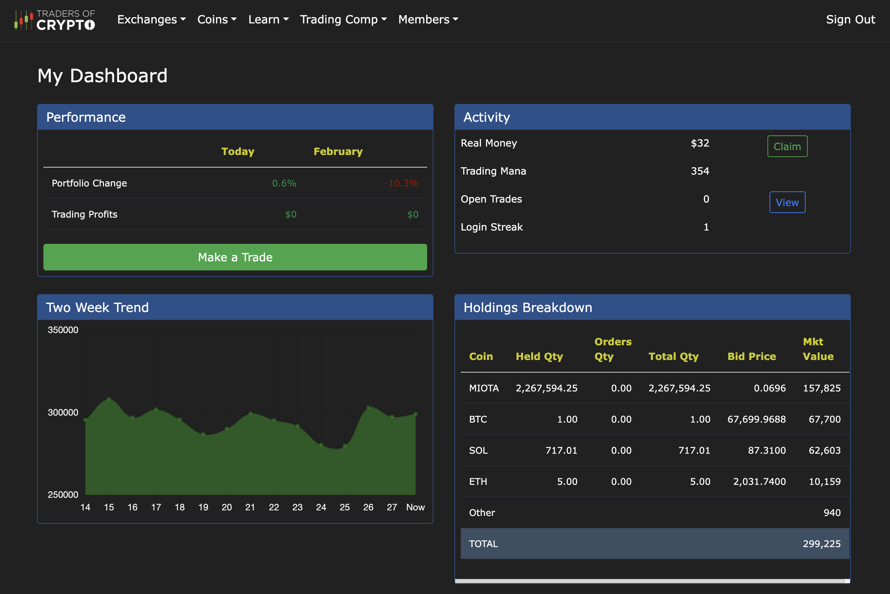
Task: Click the horizontal scrollbar below Holdings Breakdown
Action: coord(653,581)
